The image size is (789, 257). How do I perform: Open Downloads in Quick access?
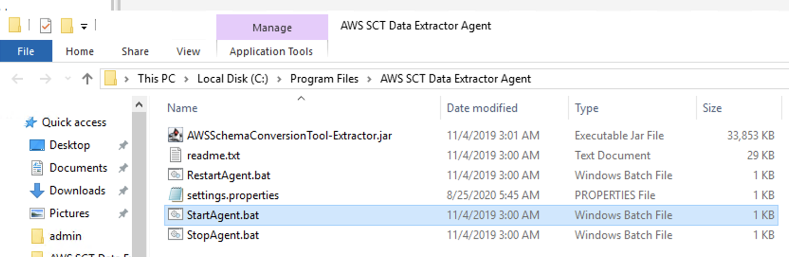pos(77,191)
